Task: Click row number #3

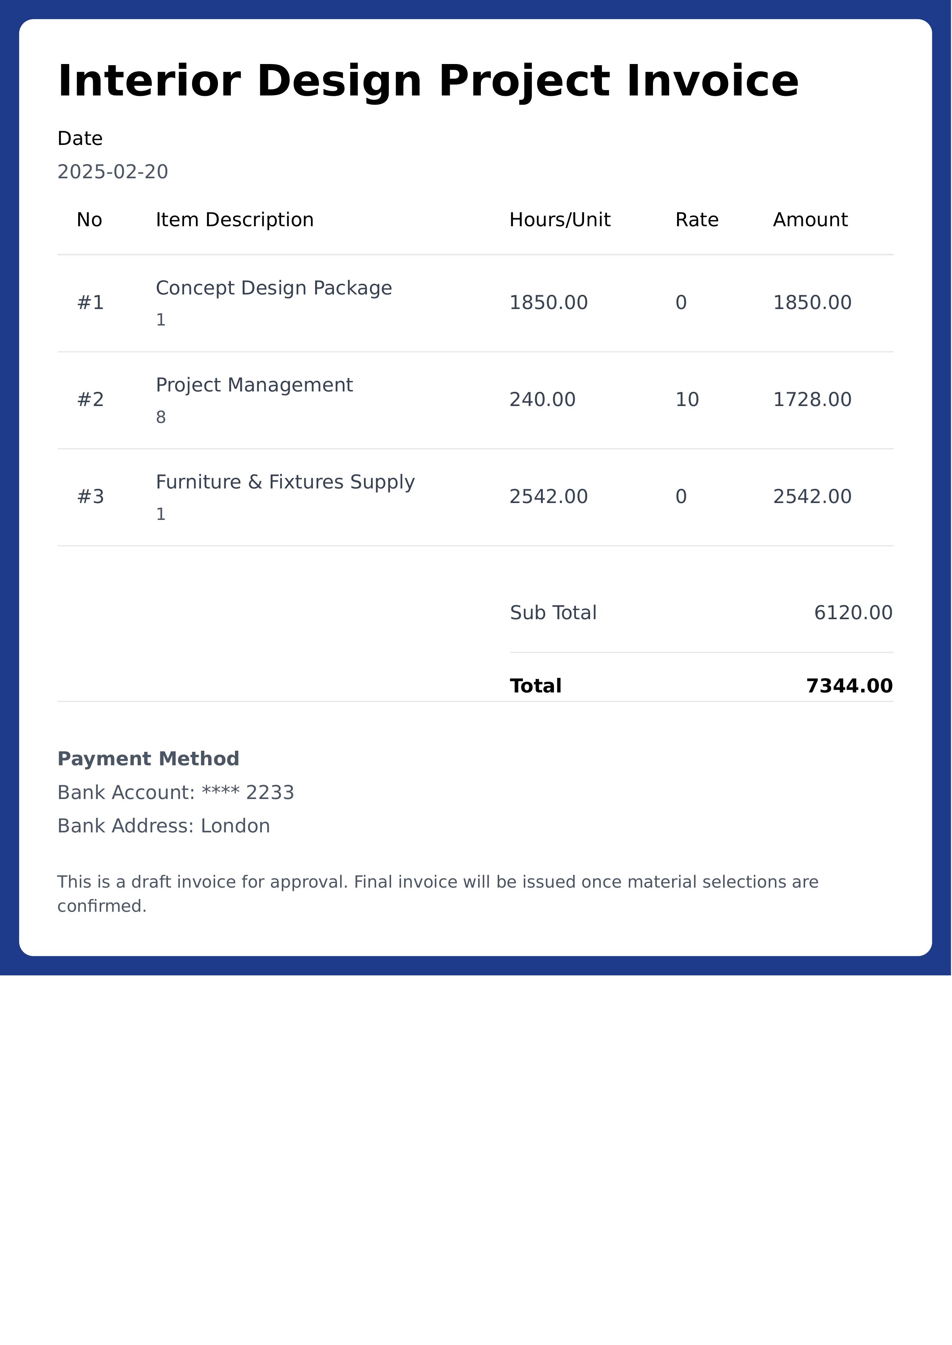Action: [x=90, y=497]
